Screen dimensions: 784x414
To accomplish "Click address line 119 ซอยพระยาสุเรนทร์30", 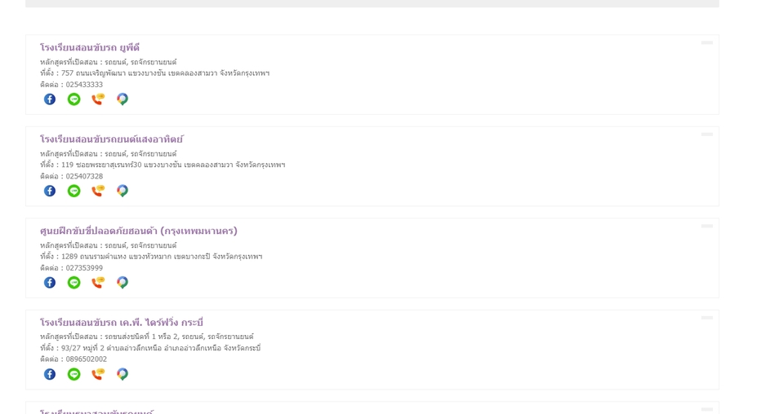I will click(163, 165).
